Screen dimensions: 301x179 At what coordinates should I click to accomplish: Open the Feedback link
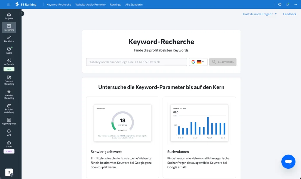[290, 14]
